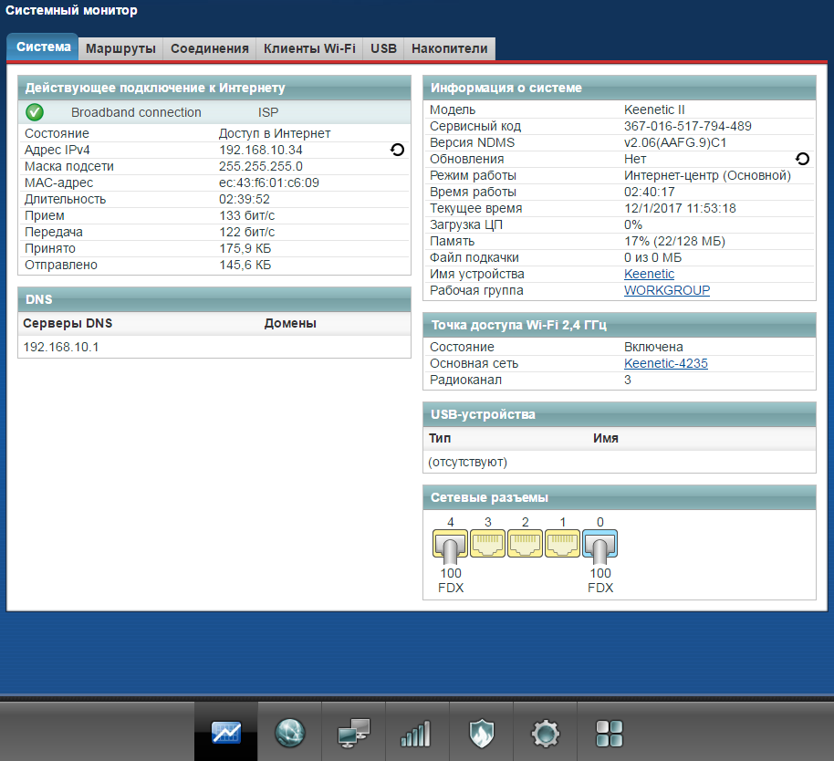The width and height of the screenshot is (834, 761).
Task: Open the Internet globe icon
Action: pyautogui.click(x=290, y=732)
